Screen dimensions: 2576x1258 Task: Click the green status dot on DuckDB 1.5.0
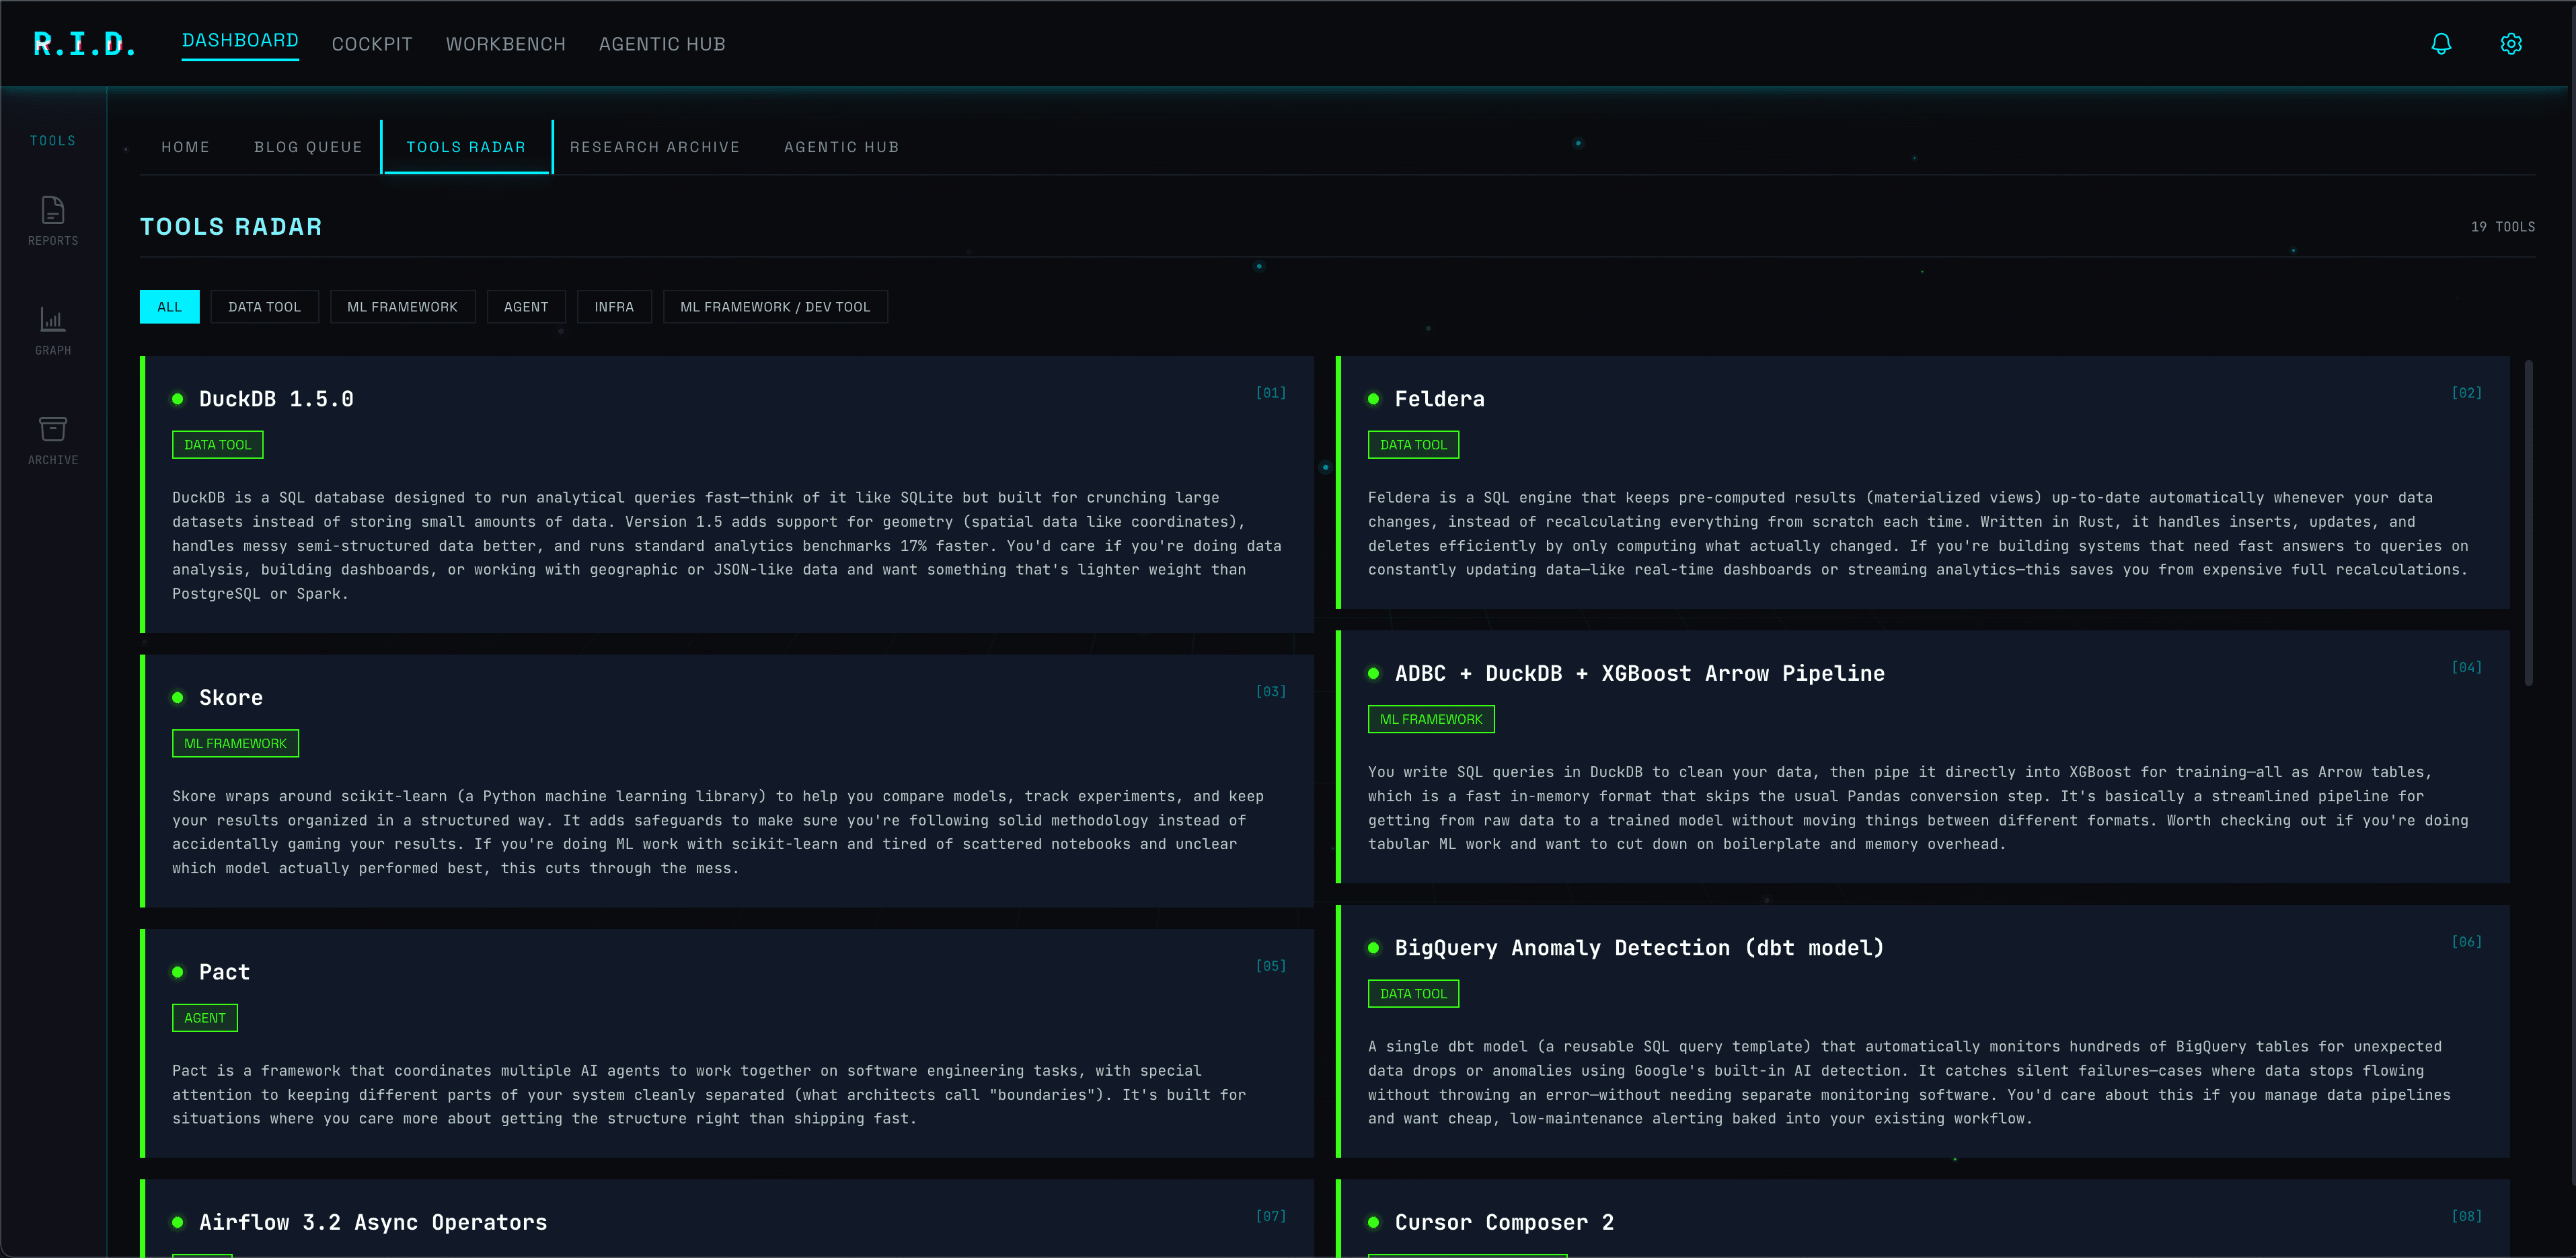tap(179, 398)
